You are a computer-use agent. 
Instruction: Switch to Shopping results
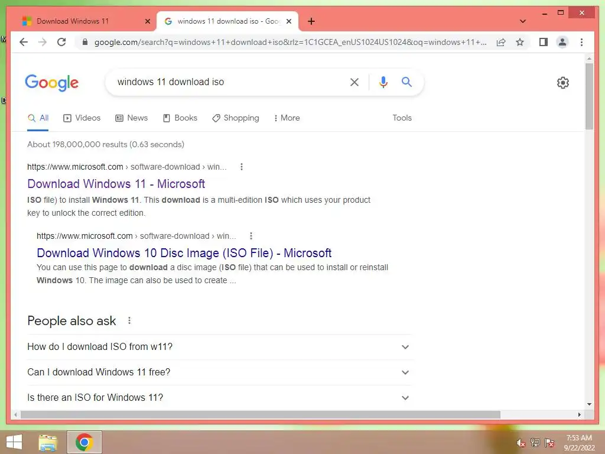coord(235,118)
